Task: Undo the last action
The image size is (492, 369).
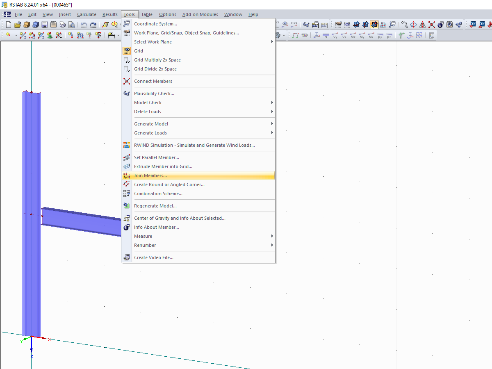Action: click(x=84, y=25)
